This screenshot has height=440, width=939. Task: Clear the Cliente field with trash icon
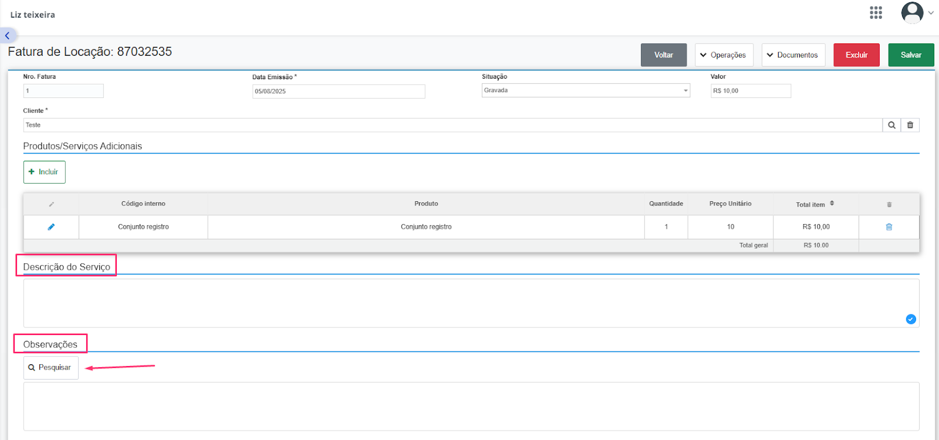pos(910,125)
